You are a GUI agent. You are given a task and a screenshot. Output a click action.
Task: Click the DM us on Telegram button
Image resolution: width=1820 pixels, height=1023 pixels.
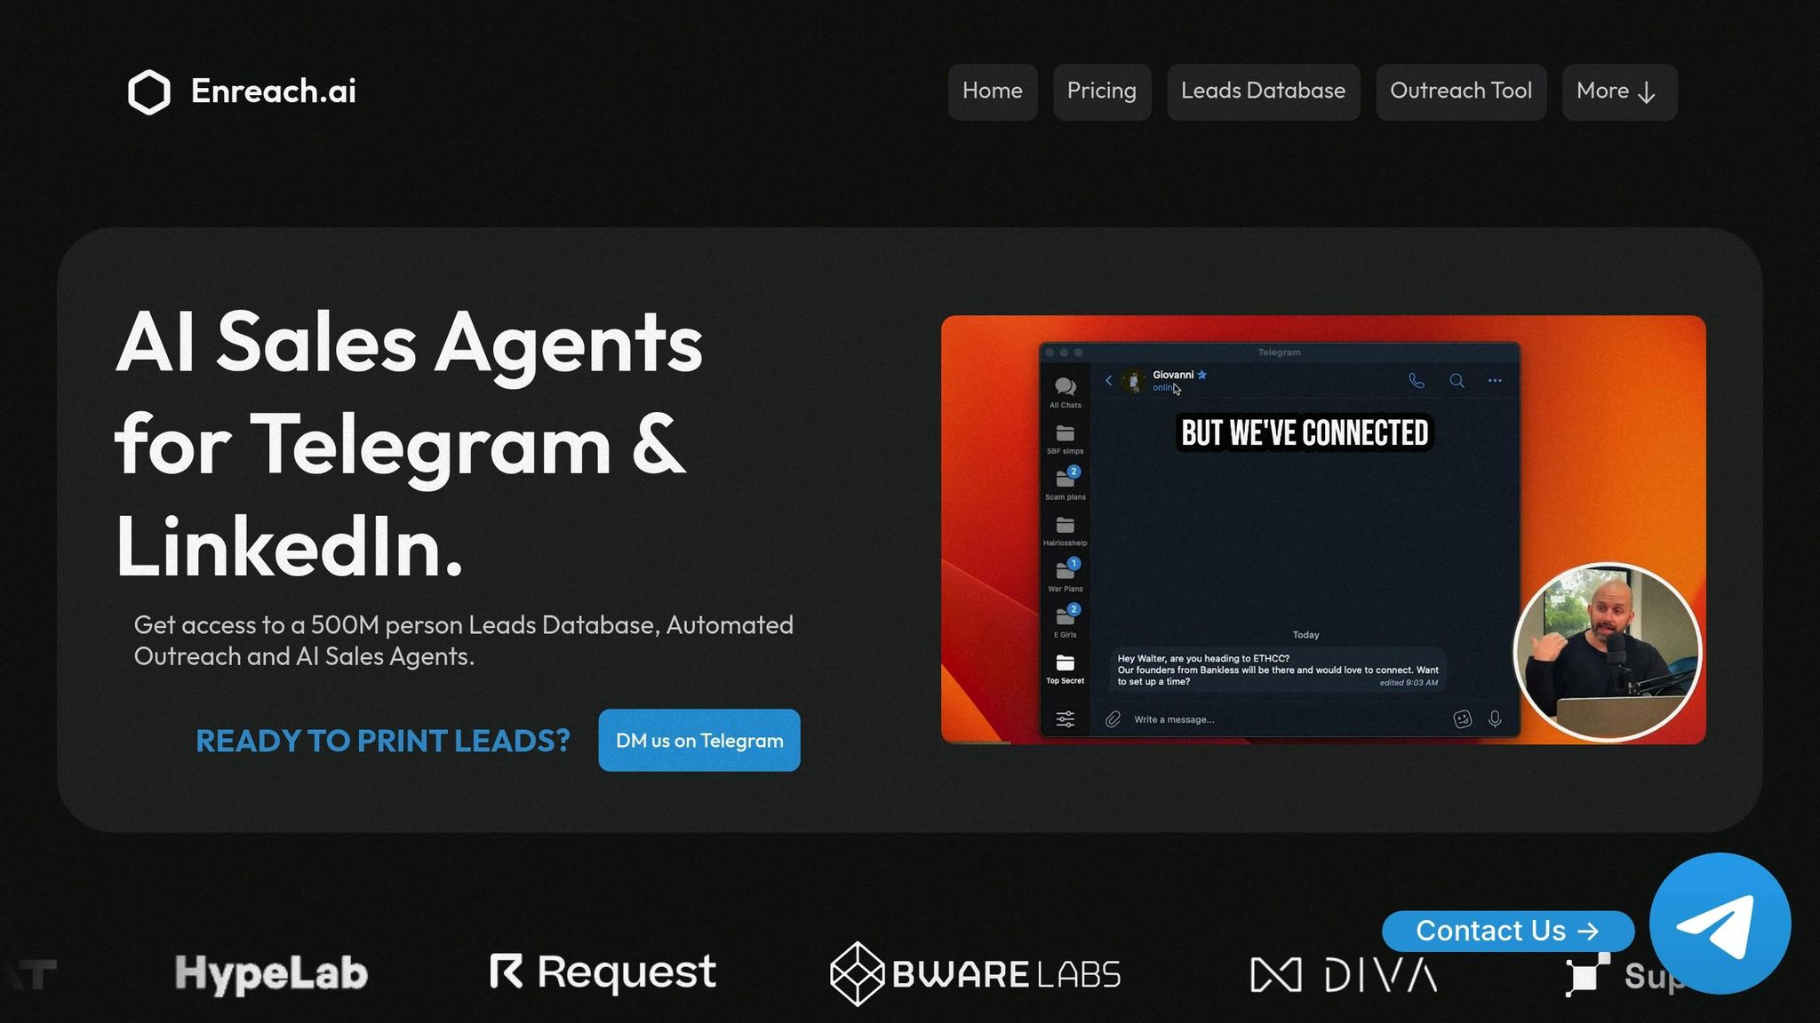pyautogui.click(x=699, y=741)
